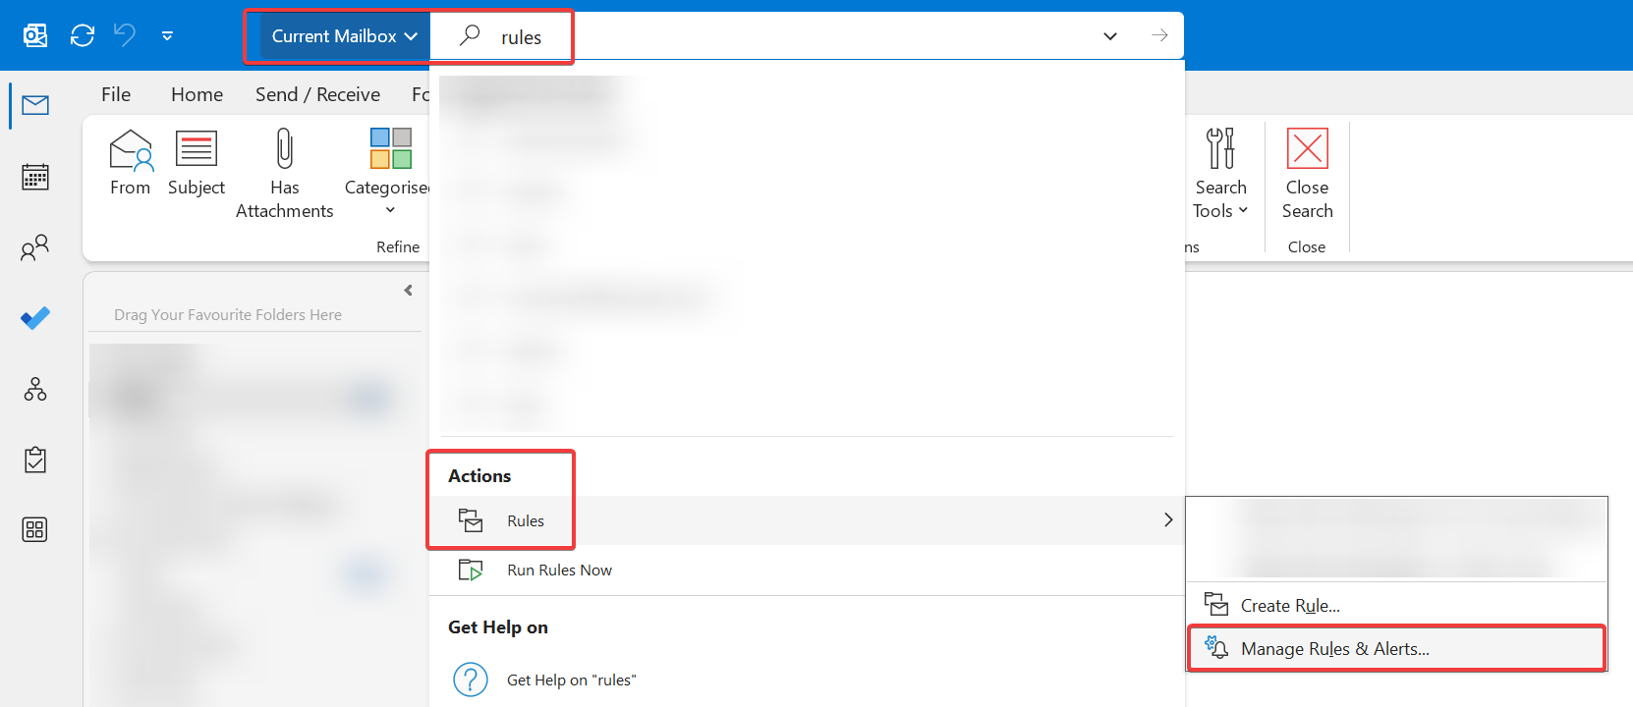This screenshot has height=707, width=1633.
Task: Click the Close Search button
Action: tap(1307, 173)
